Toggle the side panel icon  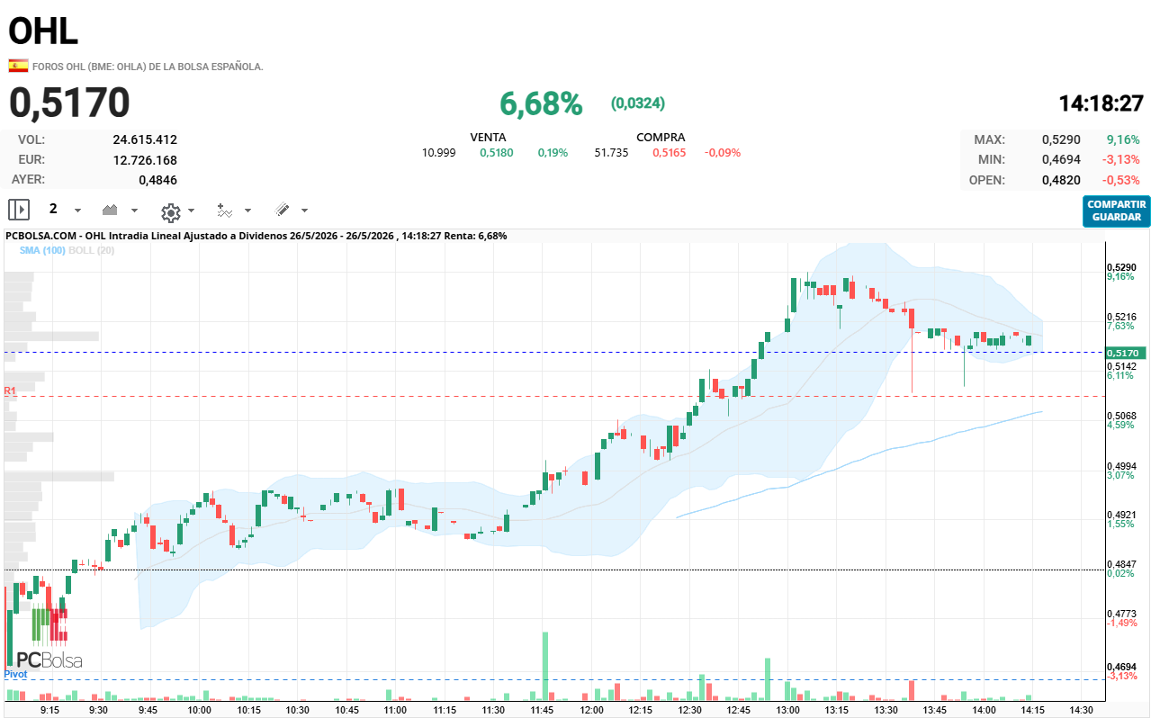tap(19, 210)
